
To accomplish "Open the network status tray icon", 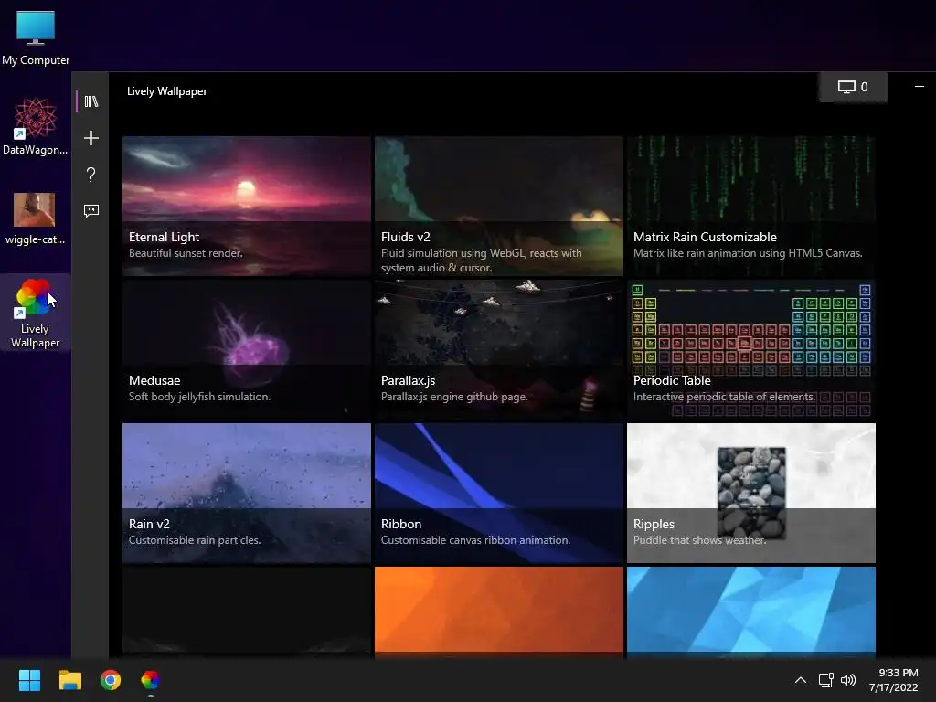I will coord(826,680).
